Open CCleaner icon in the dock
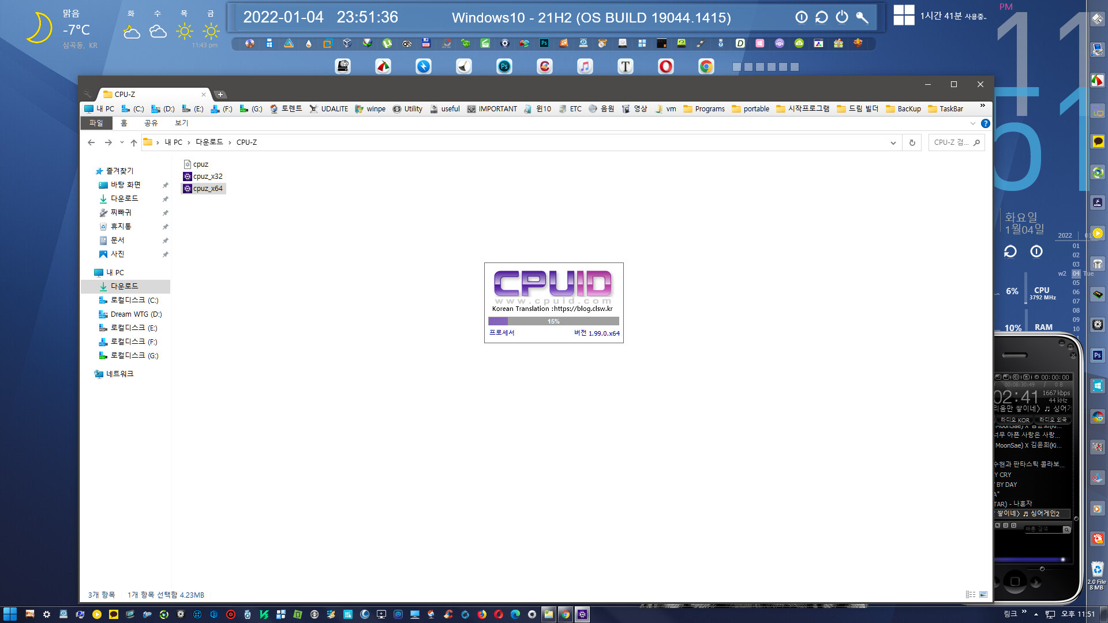This screenshot has height=623, width=1108. tap(545, 67)
